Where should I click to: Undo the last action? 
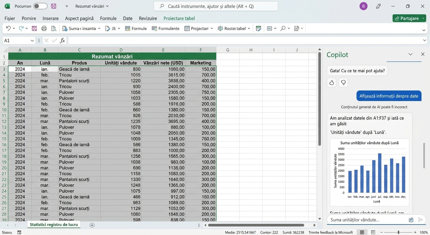[8, 28]
